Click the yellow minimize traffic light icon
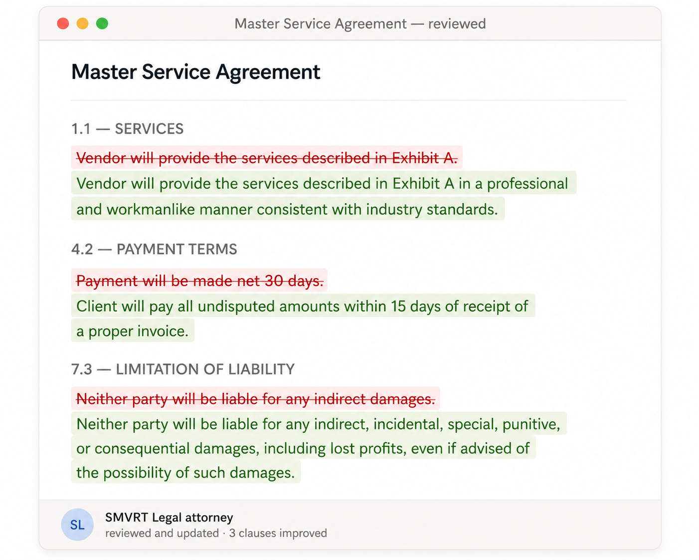699x560 pixels. click(82, 23)
